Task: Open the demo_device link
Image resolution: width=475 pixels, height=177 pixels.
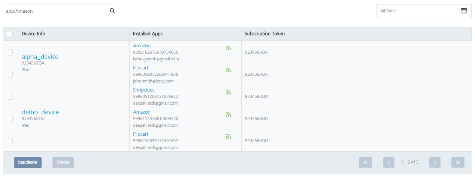Action: click(40, 112)
